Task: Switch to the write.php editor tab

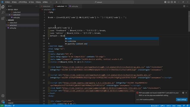Action: pyautogui.click(x=75, y=6)
